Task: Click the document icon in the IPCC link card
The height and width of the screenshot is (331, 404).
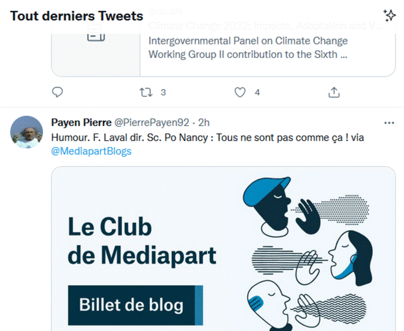Action: pyautogui.click(x=96, y=34)
